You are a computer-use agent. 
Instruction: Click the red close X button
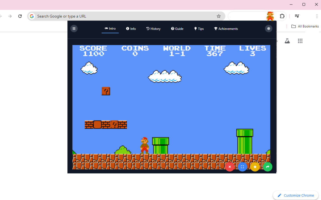(229, 167)
